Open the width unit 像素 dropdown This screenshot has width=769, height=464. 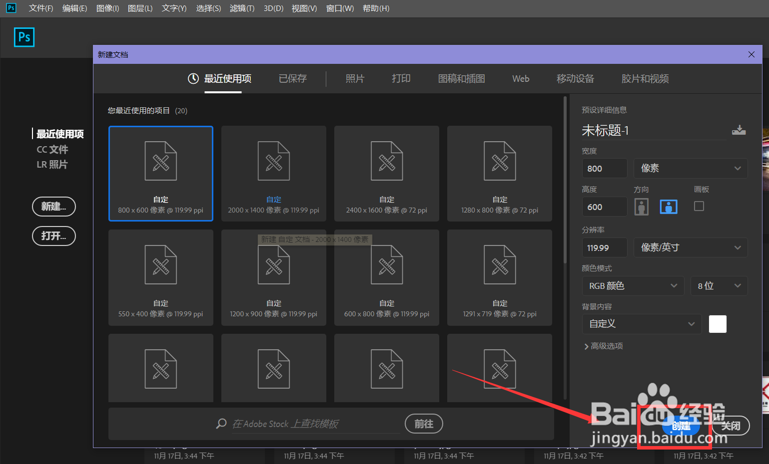[691, 168]
